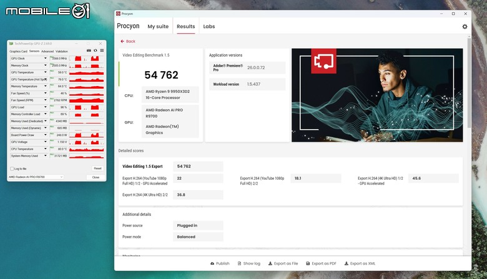This screenshot has width=487, height=279.
Task: Click the Video Editing 1.5 Export score value
Action: tap(198, 167)
